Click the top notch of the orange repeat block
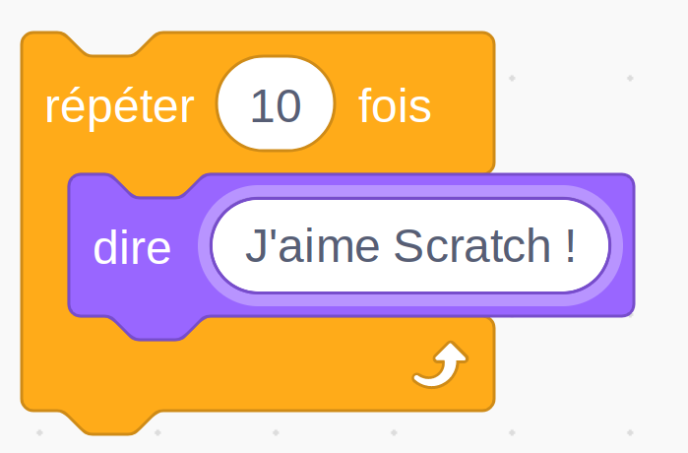688x453 pixels. click(109, 43)
